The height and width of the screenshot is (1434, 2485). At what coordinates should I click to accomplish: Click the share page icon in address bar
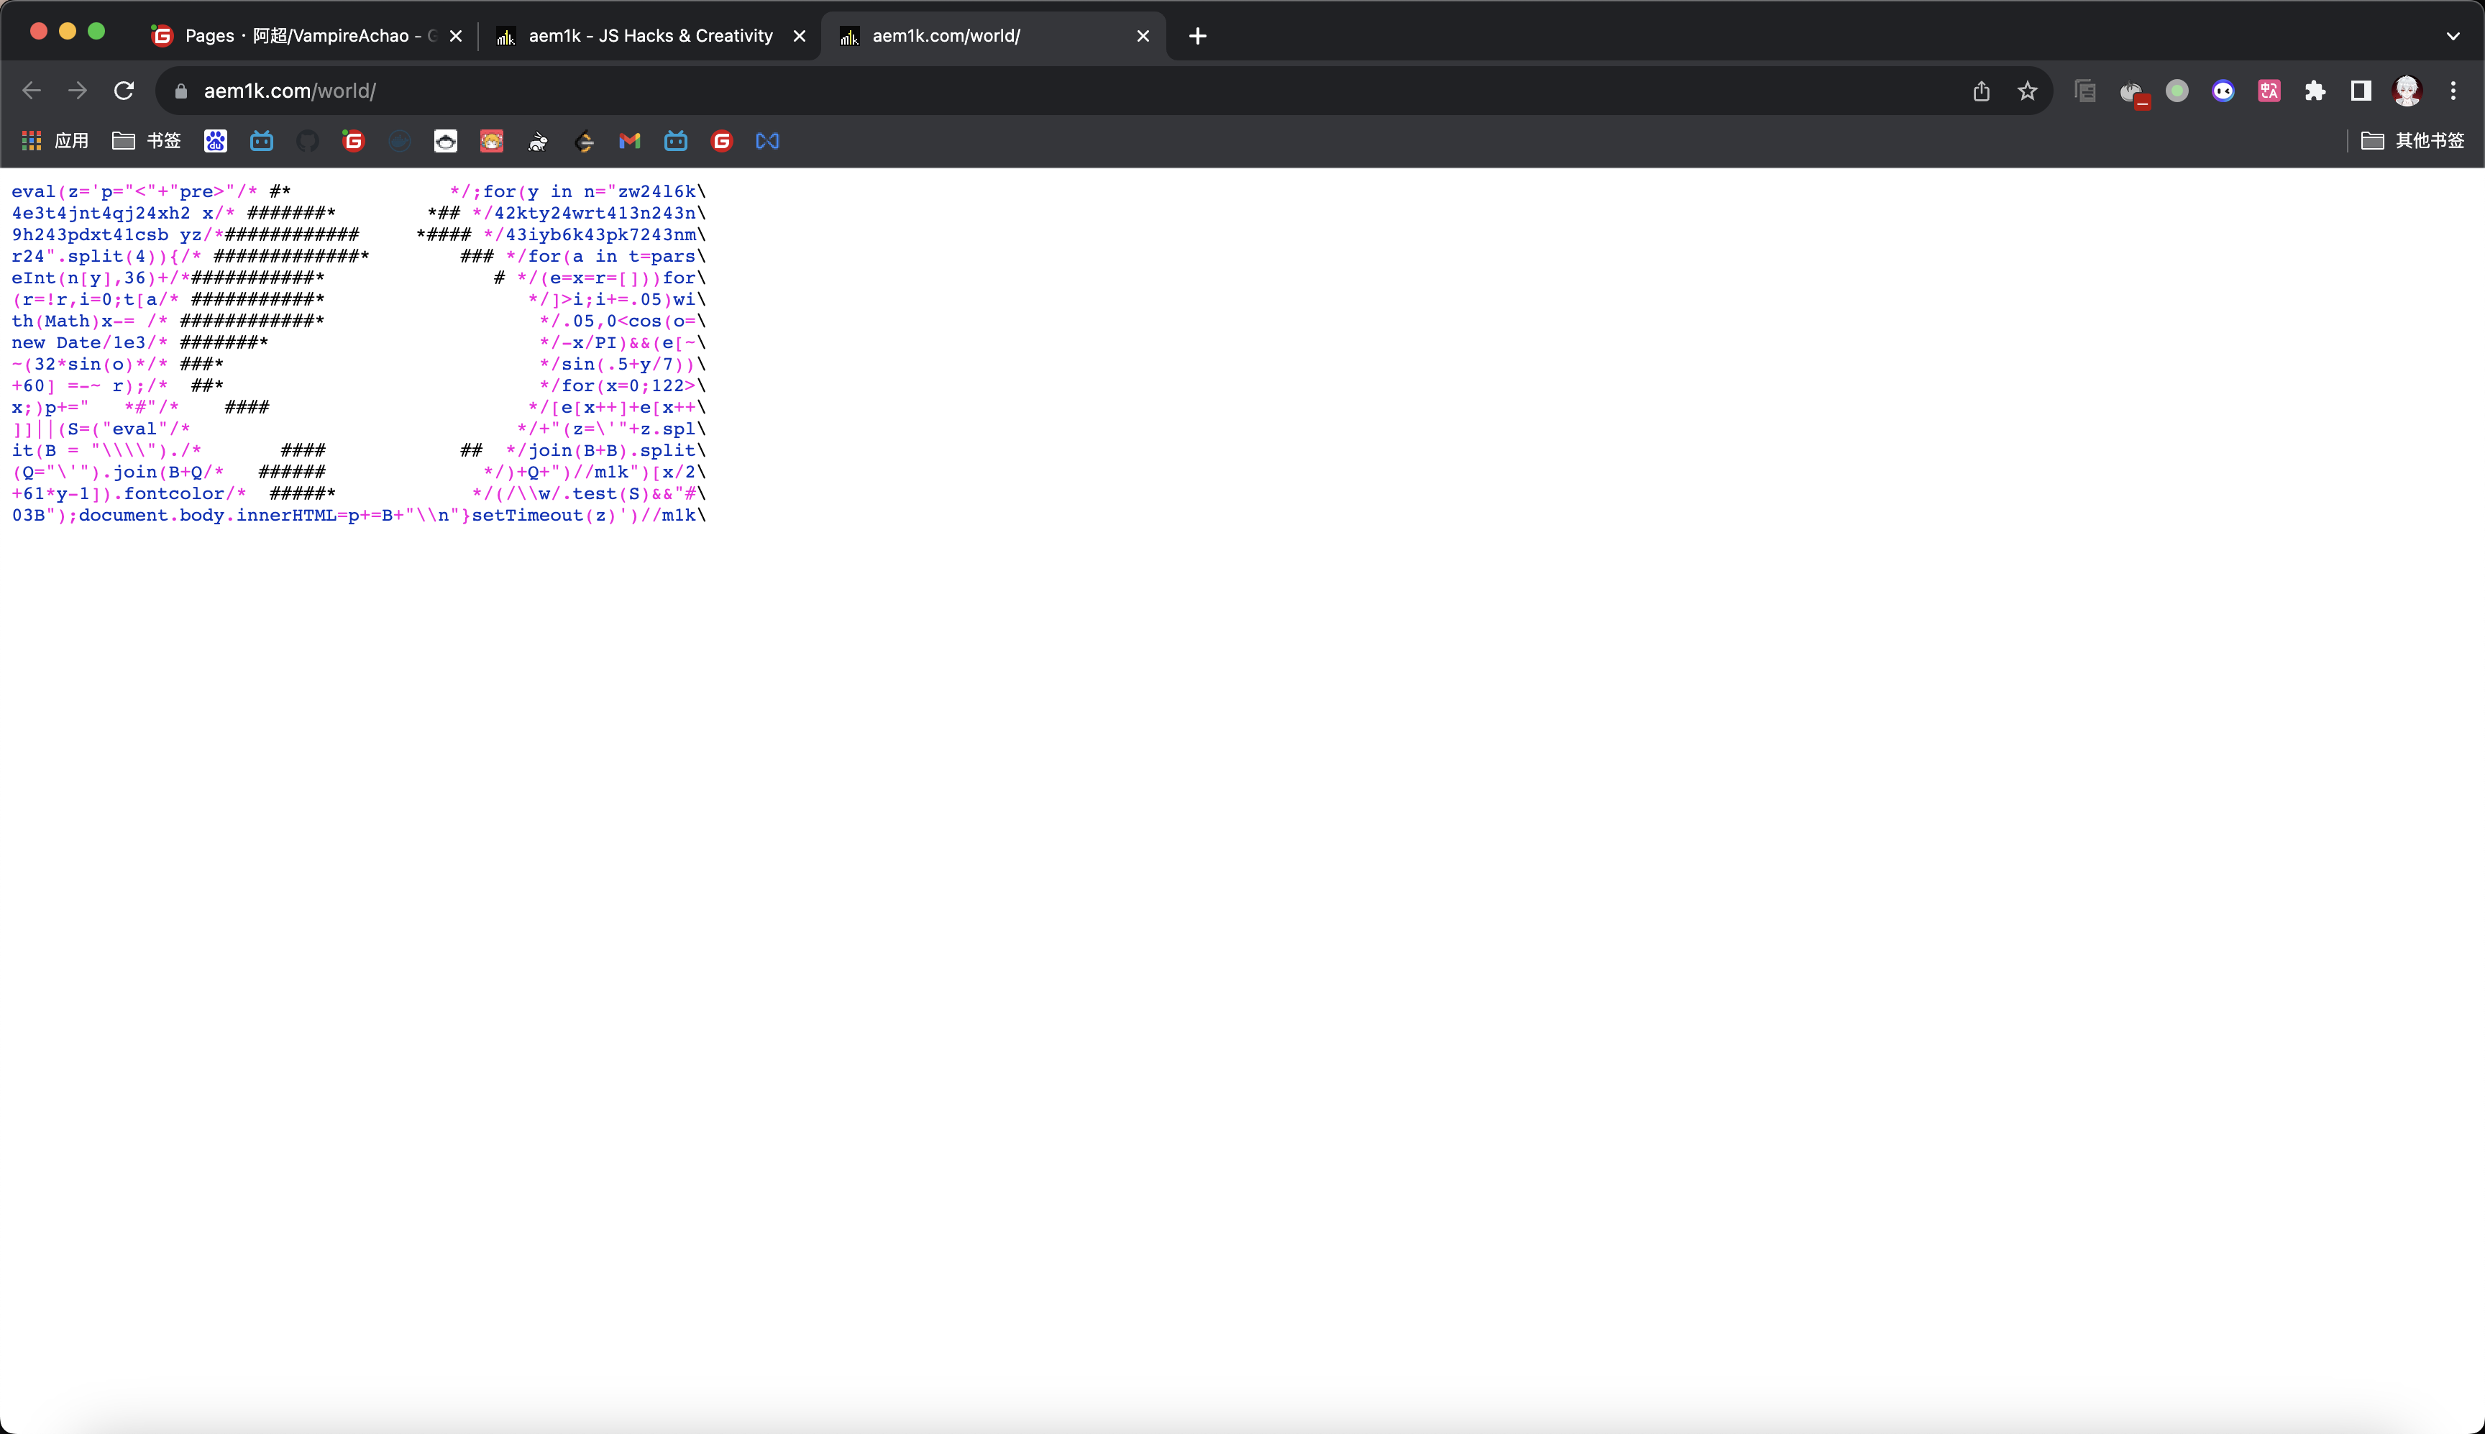click(x=1981, y=91)
